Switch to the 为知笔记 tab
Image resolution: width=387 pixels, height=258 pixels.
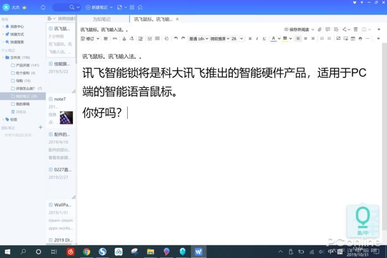pos(102,19)
